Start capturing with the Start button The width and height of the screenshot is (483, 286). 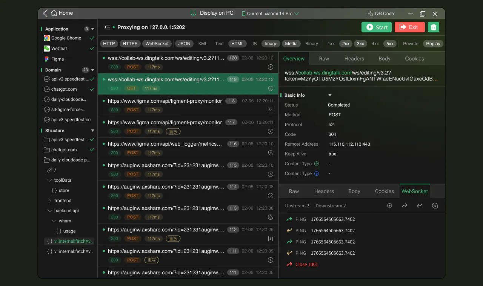(377, 27)
